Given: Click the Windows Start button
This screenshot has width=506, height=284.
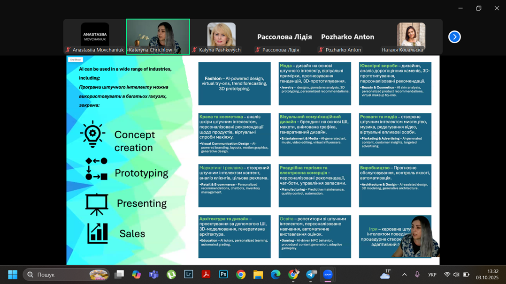Looking at the screenshot, I should click(13, 275).
